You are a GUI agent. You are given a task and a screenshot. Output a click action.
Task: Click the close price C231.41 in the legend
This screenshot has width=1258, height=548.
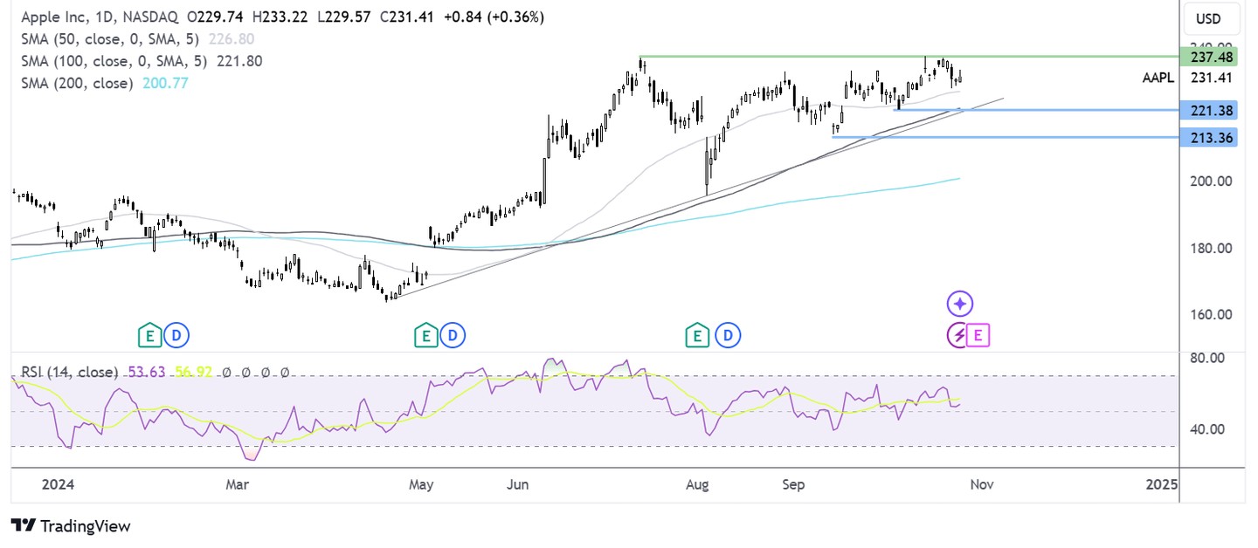click(408, 17)
